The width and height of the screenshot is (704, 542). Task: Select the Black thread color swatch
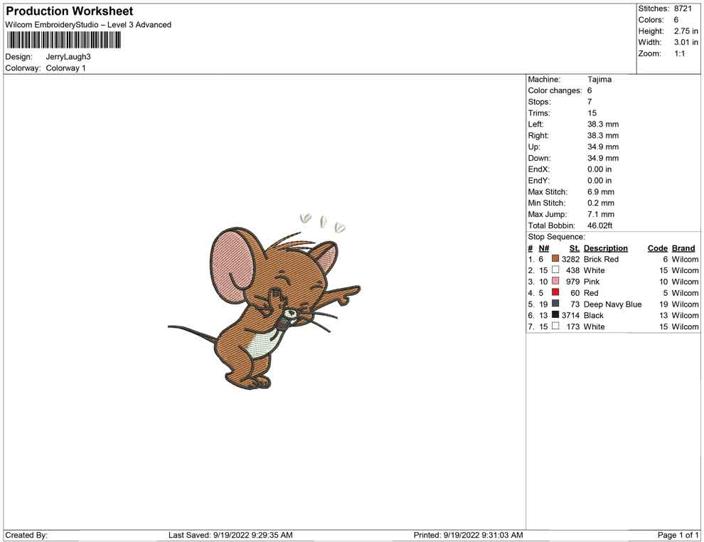[555, 315]
